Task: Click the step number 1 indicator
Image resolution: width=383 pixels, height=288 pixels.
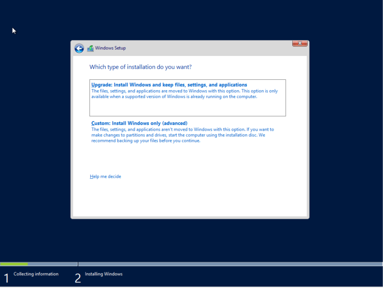Action: click(7, 278)
